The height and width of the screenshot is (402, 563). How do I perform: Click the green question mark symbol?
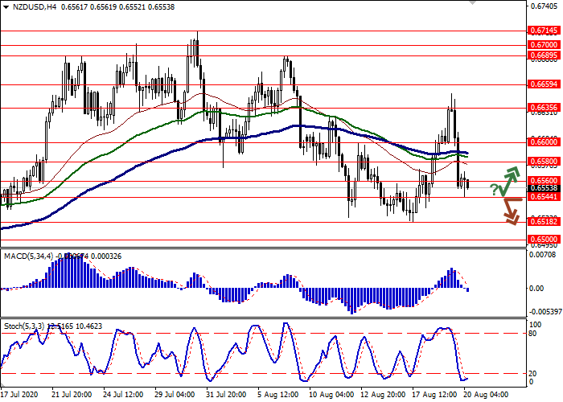point(494,189)
